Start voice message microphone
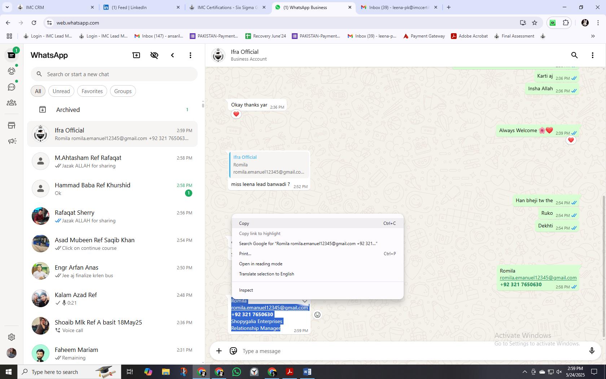Screen dimensions: 606x379 click(x=592, y=351)
